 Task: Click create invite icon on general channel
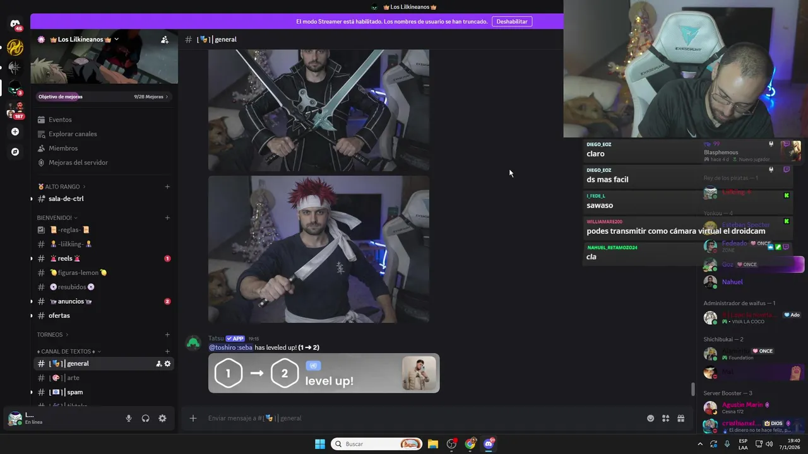pyautogui.click(x=159, y=364)
